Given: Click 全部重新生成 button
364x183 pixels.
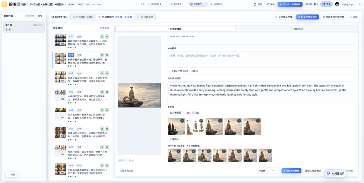Looking at the screenshot, I should (284, 17).
